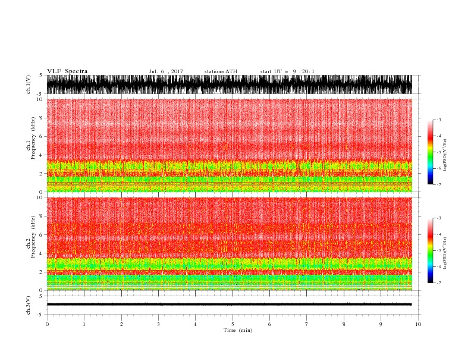This screenshot has height=364, width=471.
Task: Click the "6" tick on ch.1 frequency axis
Action: tap(41, 136)
